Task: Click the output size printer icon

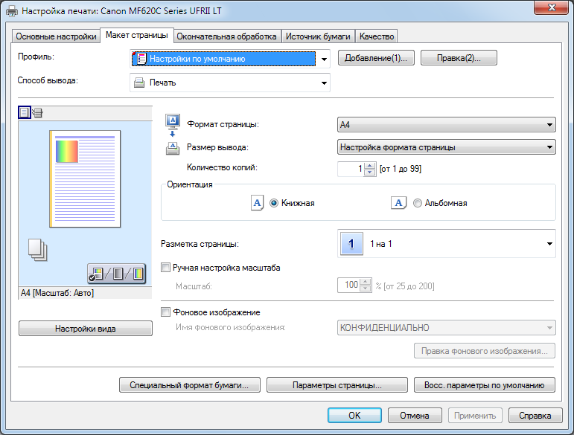Action: point(173,148)
